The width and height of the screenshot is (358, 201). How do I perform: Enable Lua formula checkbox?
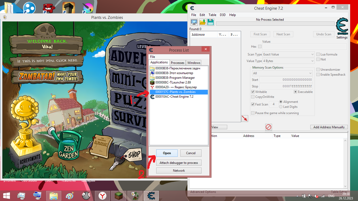(x=318, y=54)
